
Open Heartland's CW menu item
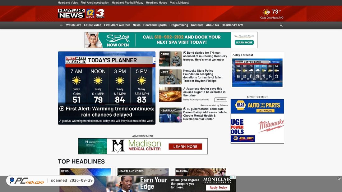click(x=232, y=25)
